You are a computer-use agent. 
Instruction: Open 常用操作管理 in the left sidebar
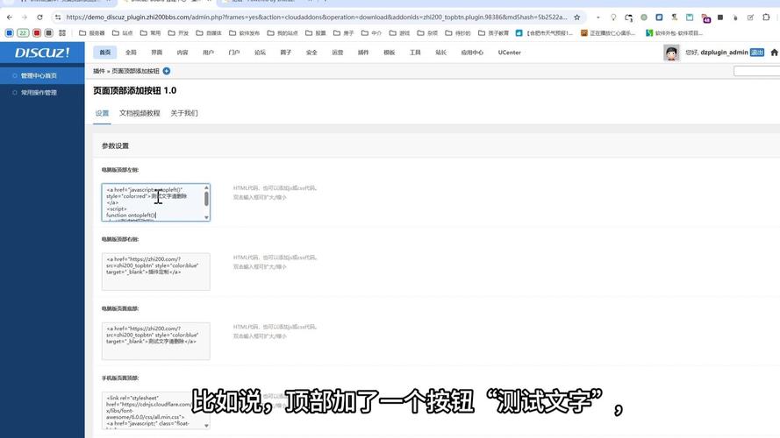click(39, 92)
